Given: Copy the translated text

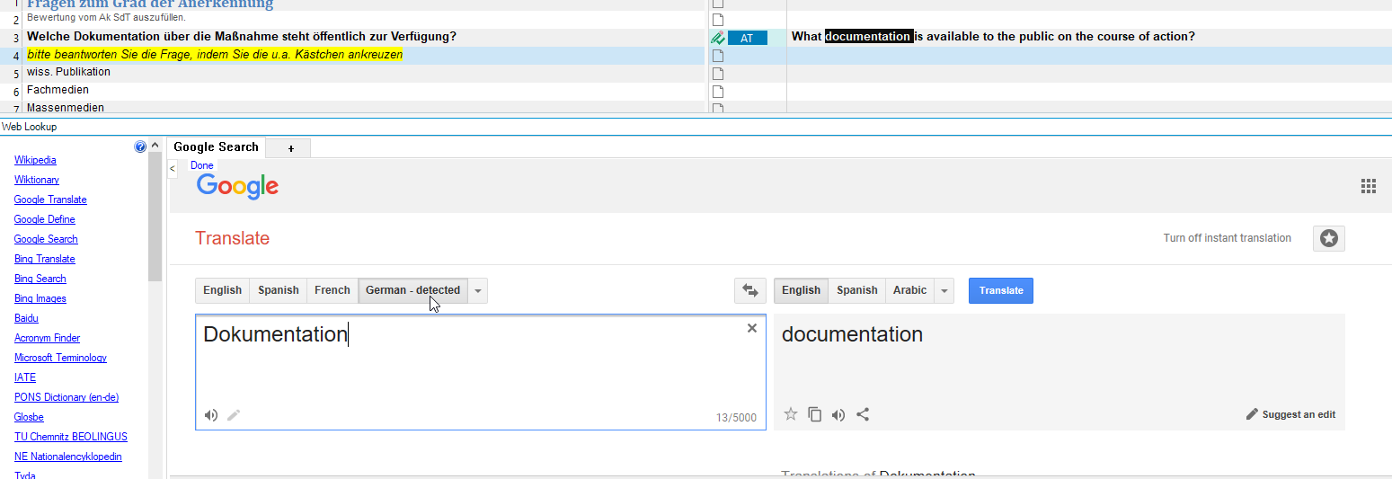Looking at the screenshot, I should click(x=814, y=414).
